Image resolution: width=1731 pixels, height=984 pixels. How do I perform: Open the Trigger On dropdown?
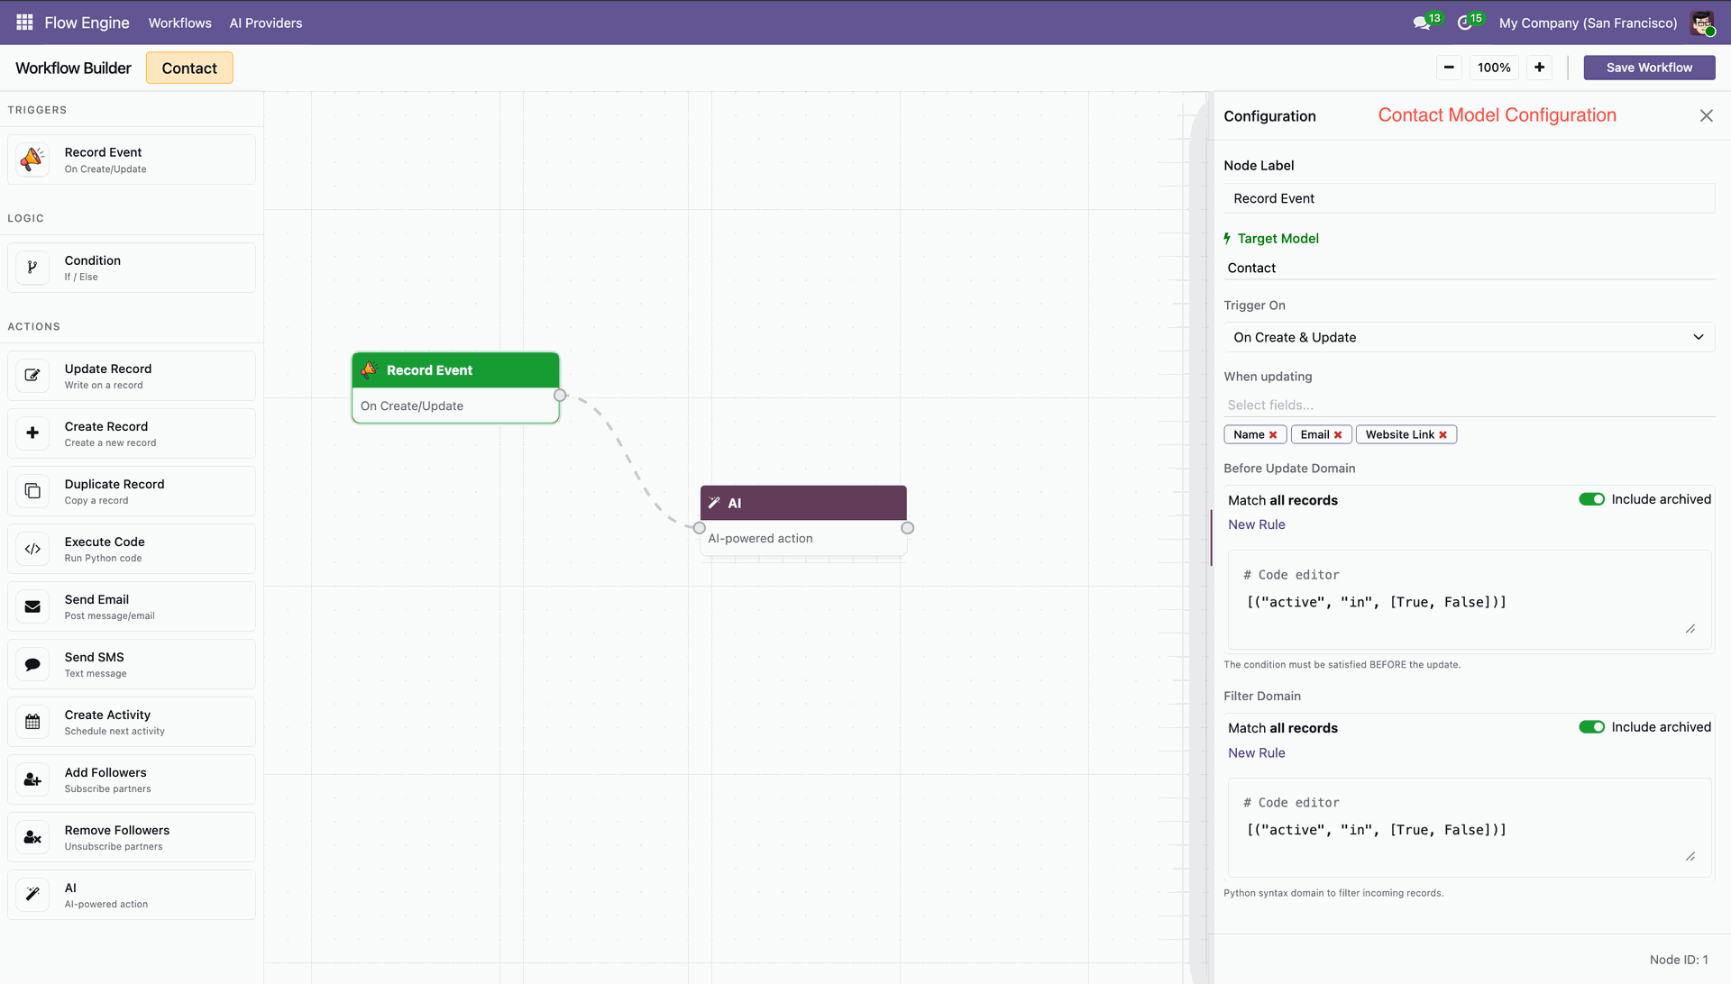[1468, 337]
